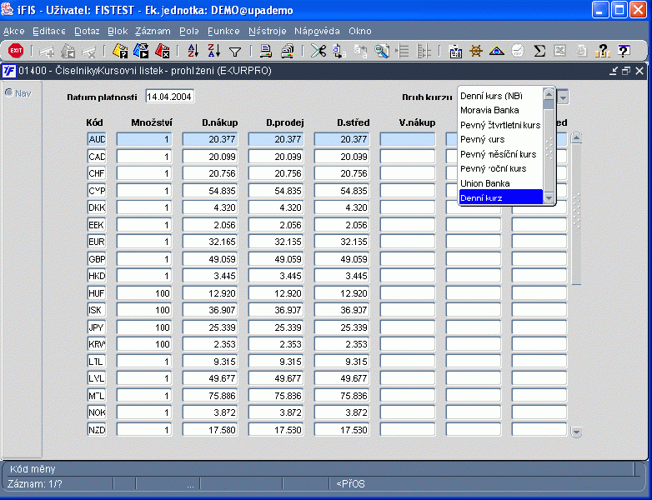Click the Sigma sum icon
Screen dimensions: 652x500
pyautogui.click(x=539, y=51)
